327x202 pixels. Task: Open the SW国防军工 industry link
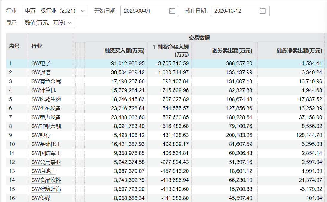coord(46,153)
